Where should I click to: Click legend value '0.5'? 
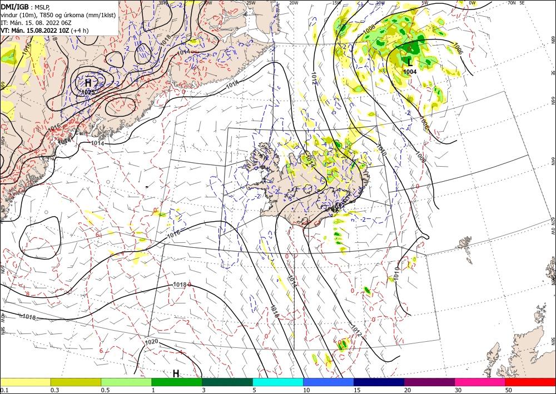point(105,390)
